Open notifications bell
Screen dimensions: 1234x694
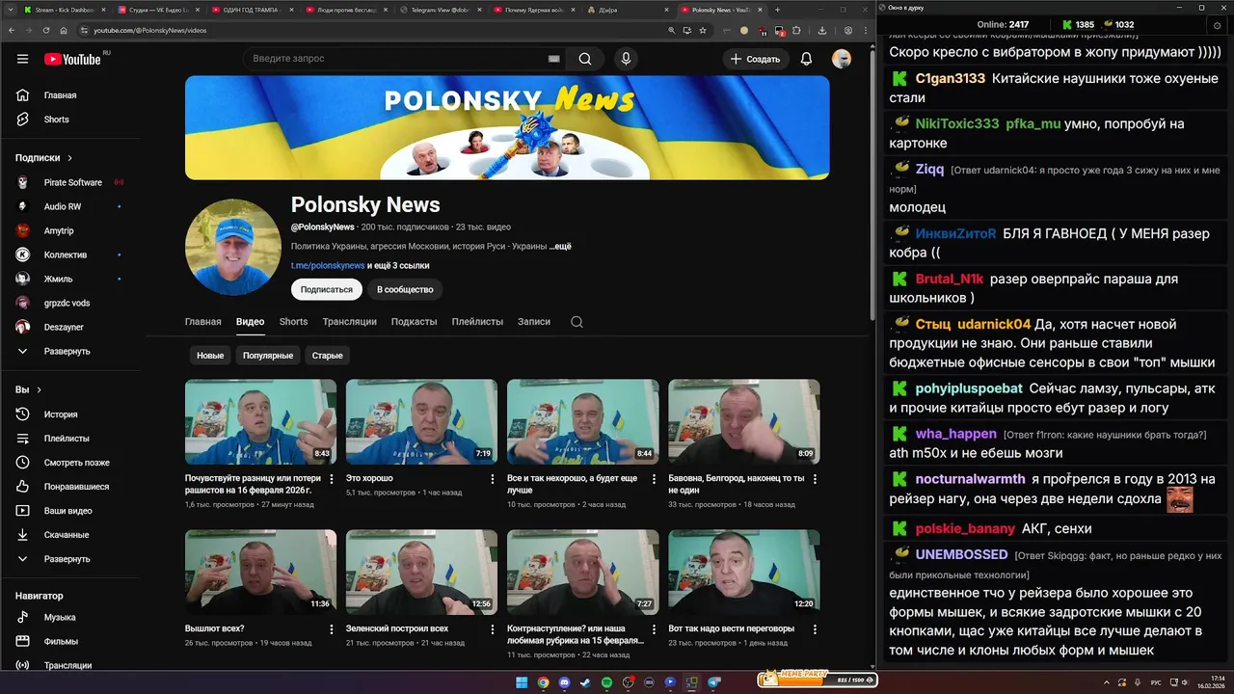click(x=806, y=59)
